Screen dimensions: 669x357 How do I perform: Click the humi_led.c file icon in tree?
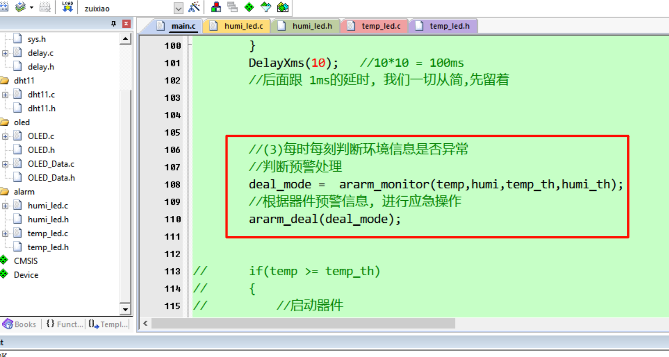tap(18, 205)
